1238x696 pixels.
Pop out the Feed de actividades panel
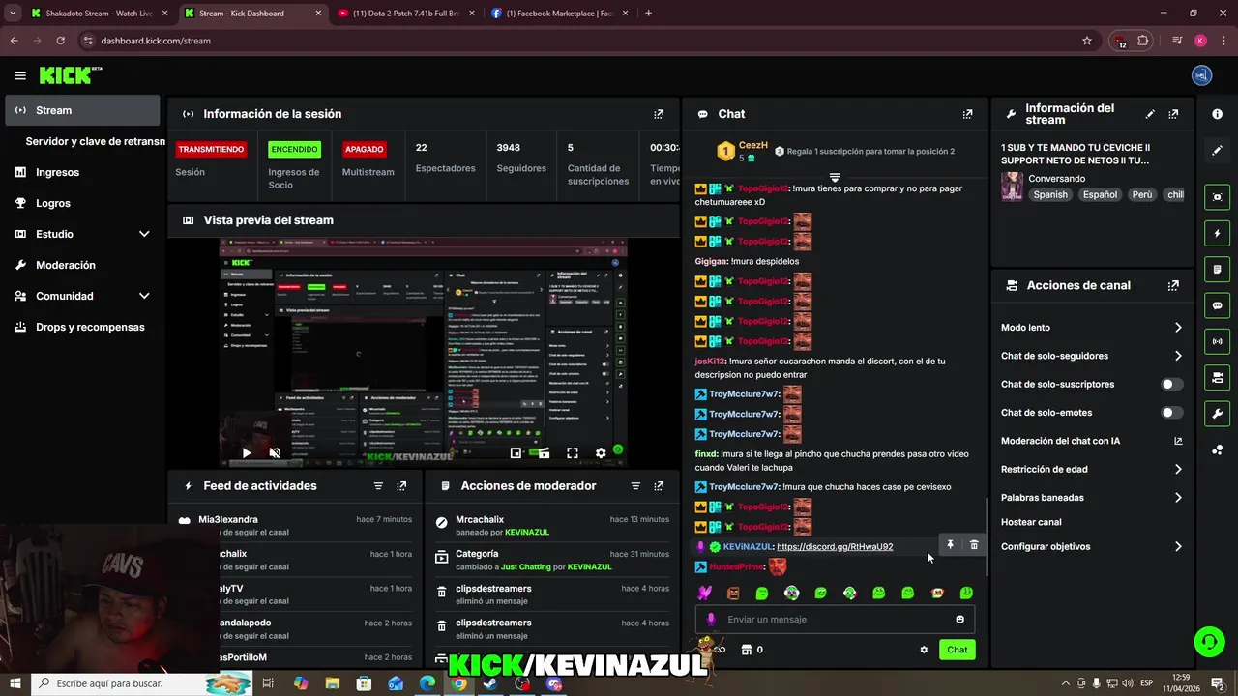click(401, 486)
